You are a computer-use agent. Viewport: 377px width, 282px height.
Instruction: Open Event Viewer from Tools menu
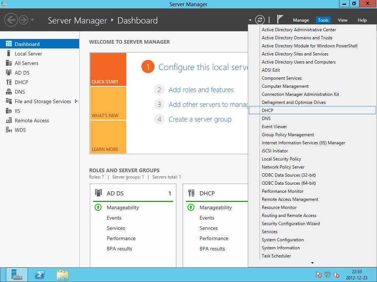coord(312,127)
